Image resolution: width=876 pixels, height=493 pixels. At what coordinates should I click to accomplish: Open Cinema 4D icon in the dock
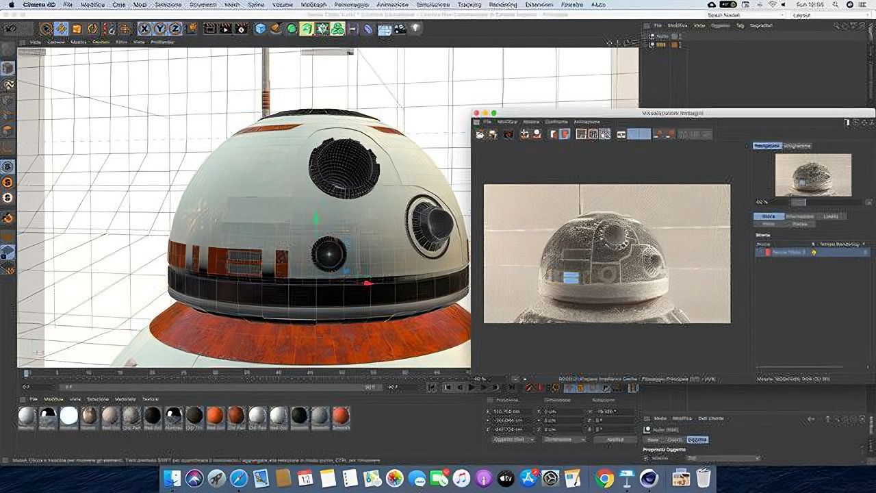tap(649, 478)
